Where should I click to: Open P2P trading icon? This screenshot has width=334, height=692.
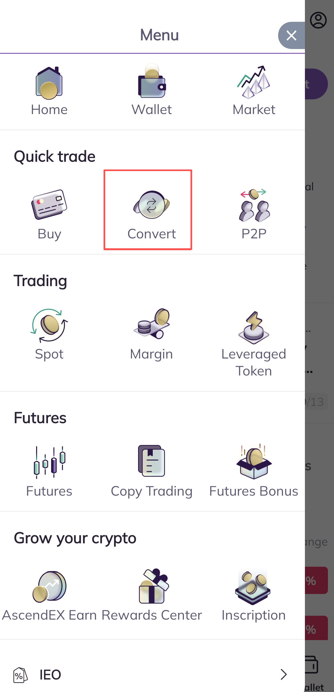click(x=254, y=206)
